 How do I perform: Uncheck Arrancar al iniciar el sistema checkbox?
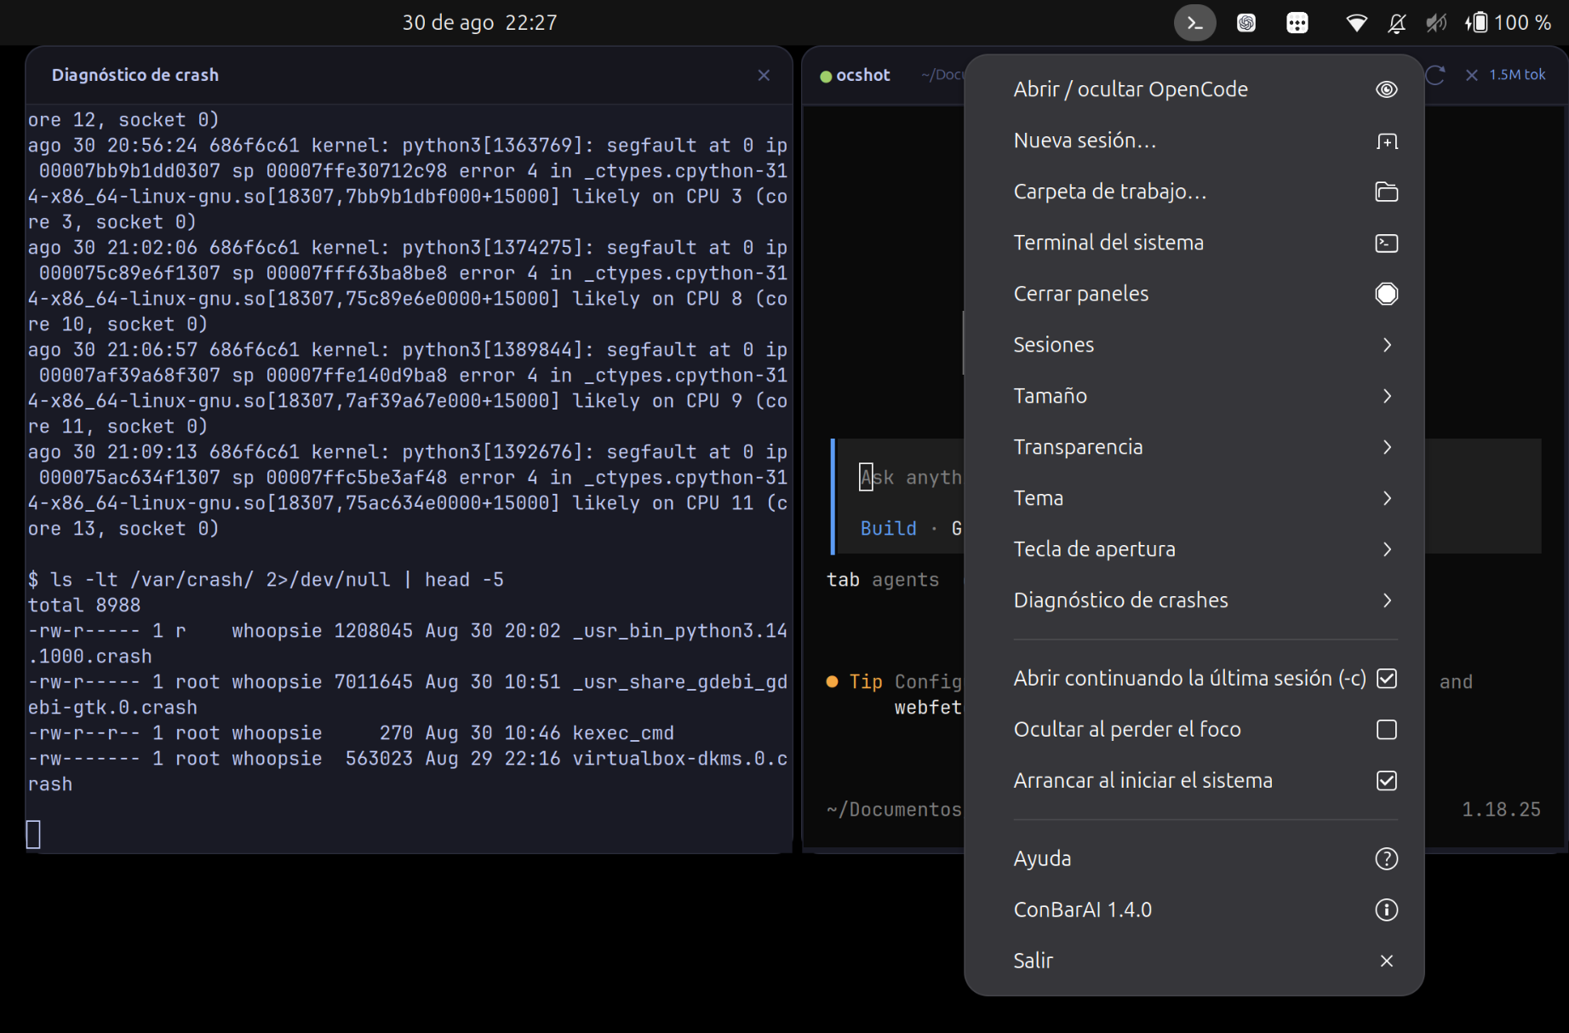1387,781
